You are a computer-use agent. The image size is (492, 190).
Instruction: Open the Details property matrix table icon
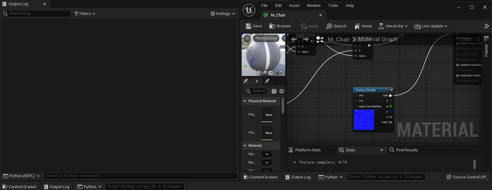coord(274,91)
